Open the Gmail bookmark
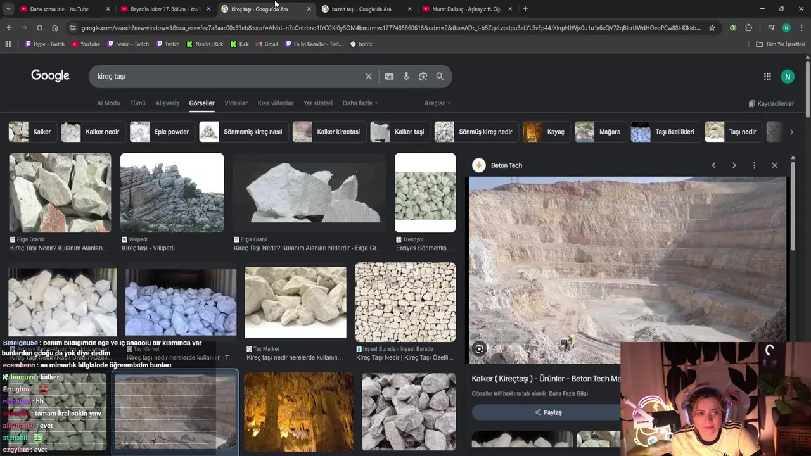Screen dimensions: 811x456 point(266,44)
